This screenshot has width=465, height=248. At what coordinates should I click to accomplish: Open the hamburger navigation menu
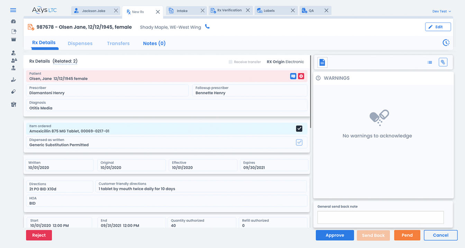pyautogui.click(x=13, y=10)
